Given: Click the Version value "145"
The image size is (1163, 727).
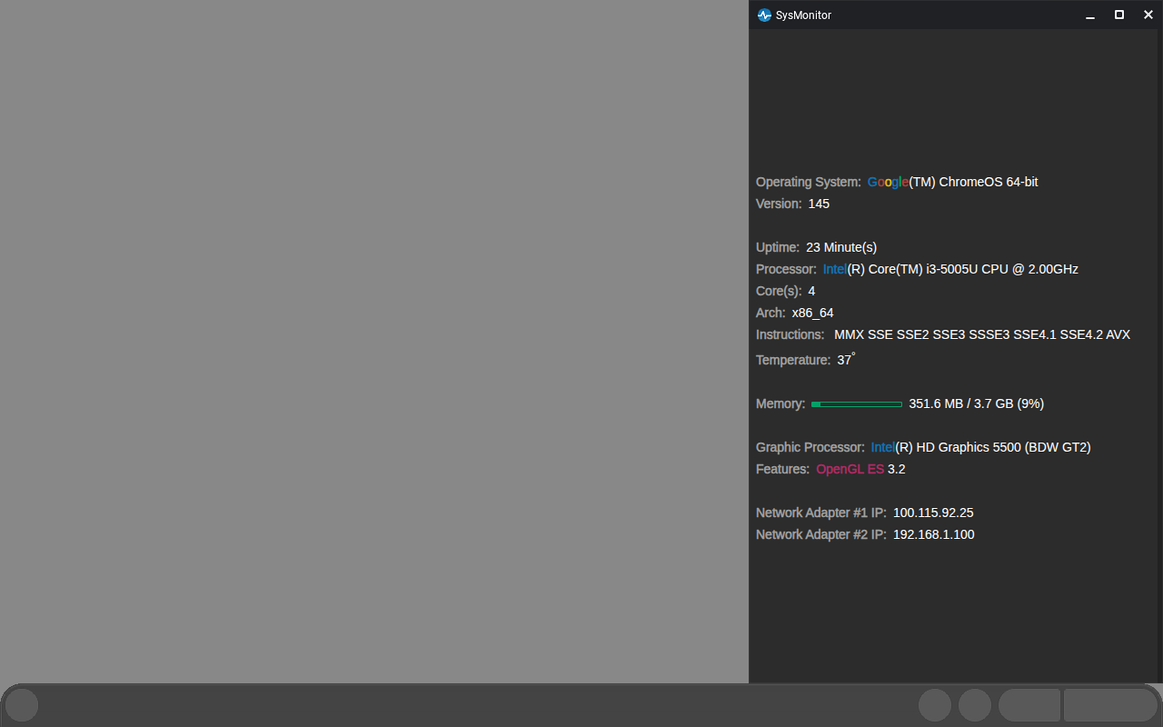Looking at the screenshot, I should point(819,204).
